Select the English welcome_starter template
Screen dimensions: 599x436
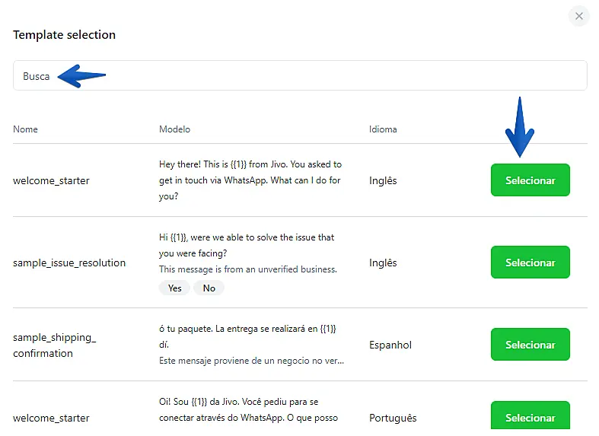[x=530, y=180]
